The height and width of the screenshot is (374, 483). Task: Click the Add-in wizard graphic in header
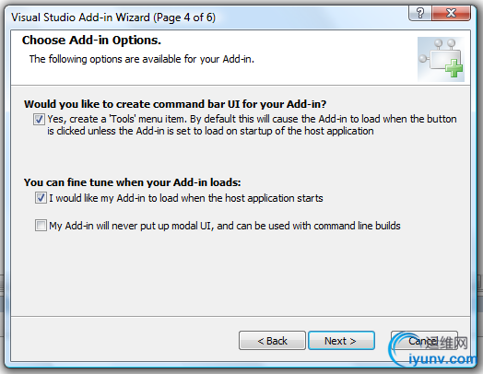click(441, 59)
